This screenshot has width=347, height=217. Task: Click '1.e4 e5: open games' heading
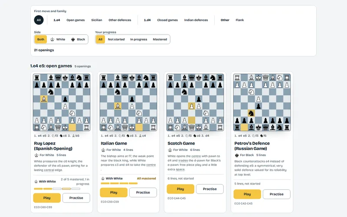pos(51,66)
